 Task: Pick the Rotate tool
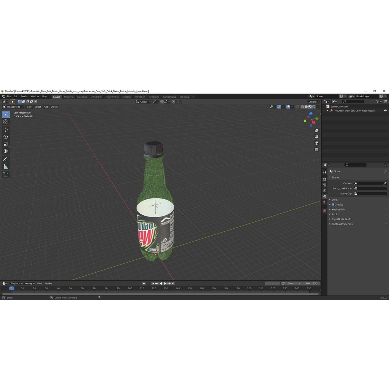(x=6, y=137)
